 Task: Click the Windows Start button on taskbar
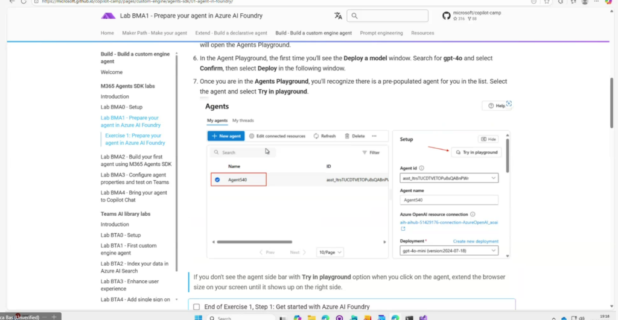coord(198,318)
